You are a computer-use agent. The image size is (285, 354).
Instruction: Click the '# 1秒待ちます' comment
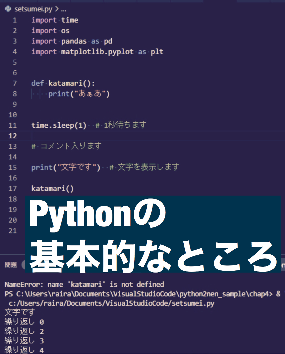pos(121,125)
